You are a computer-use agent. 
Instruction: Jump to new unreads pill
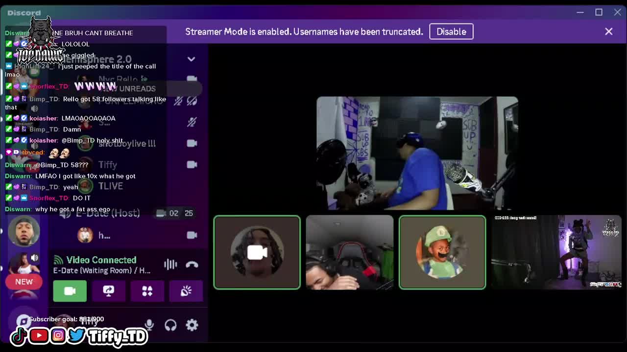(x=128, y=88)
